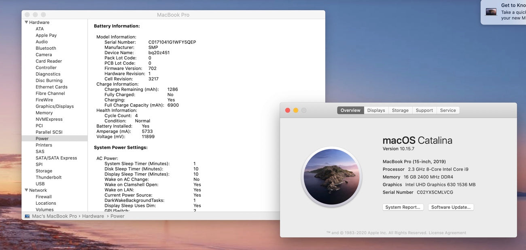526x250 pixels.
Task: Choose Thunderbolt from the hardware list
Action: tap(49, 177)
